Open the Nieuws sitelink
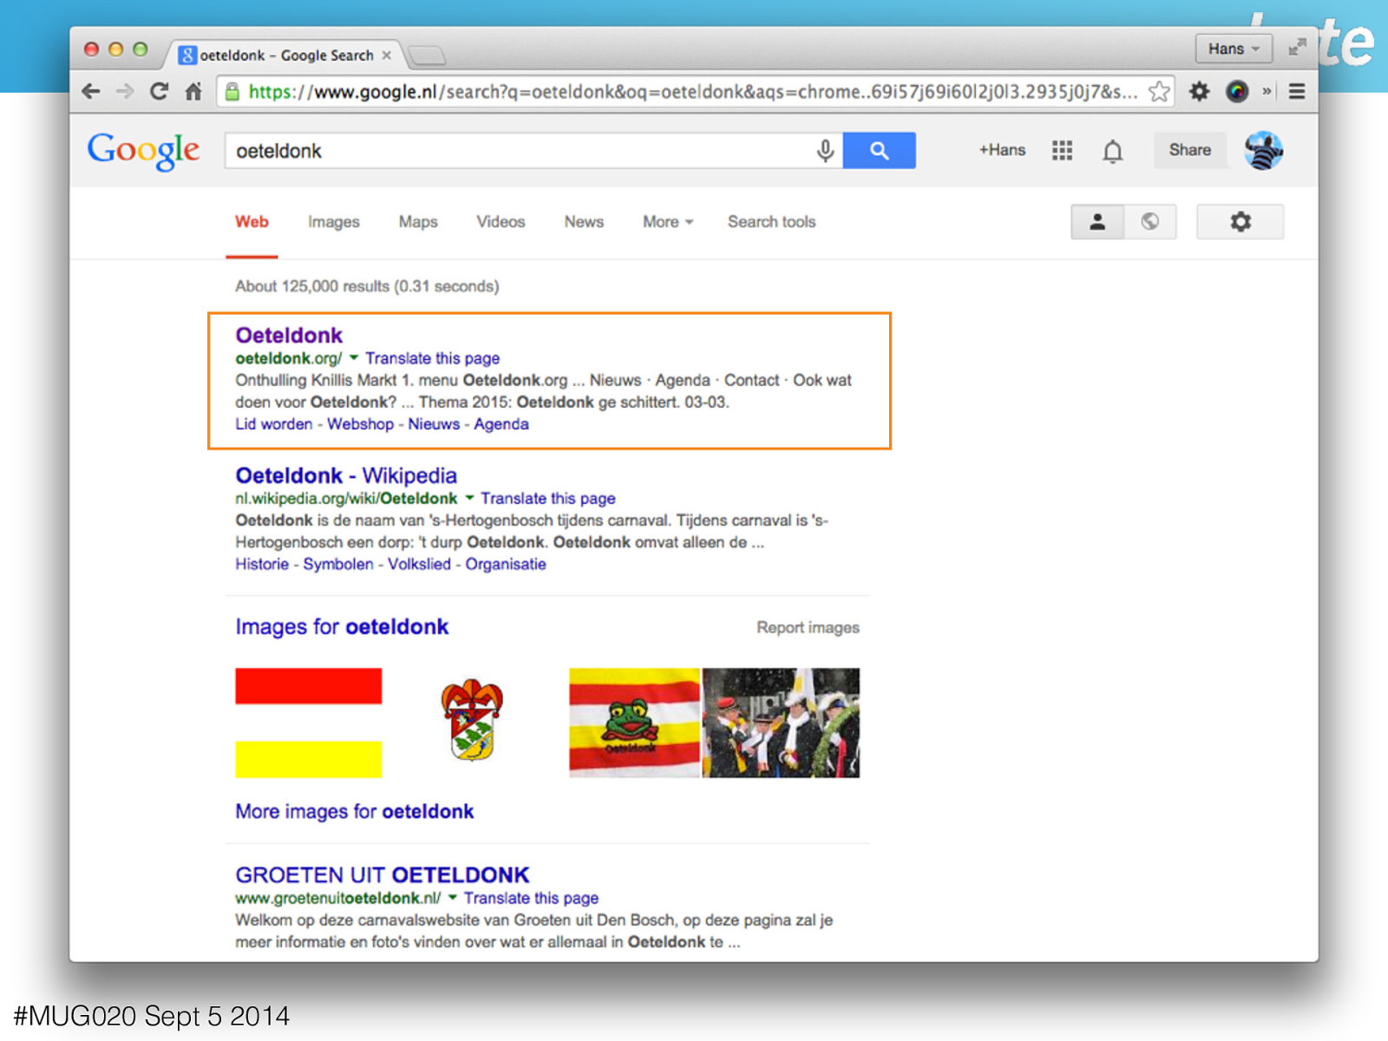1388x1041 pixels. [434, 424]
